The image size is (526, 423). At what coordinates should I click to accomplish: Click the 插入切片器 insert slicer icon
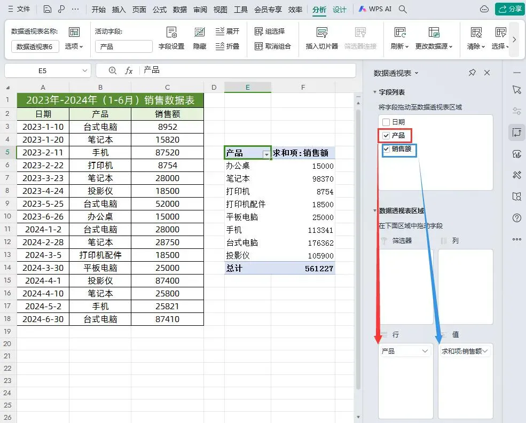click(321, 33)
